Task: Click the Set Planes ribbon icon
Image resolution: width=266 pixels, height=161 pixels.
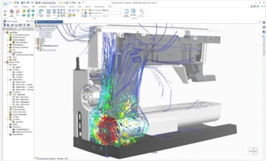Action: pyautogui.click(x=12, y=13)
